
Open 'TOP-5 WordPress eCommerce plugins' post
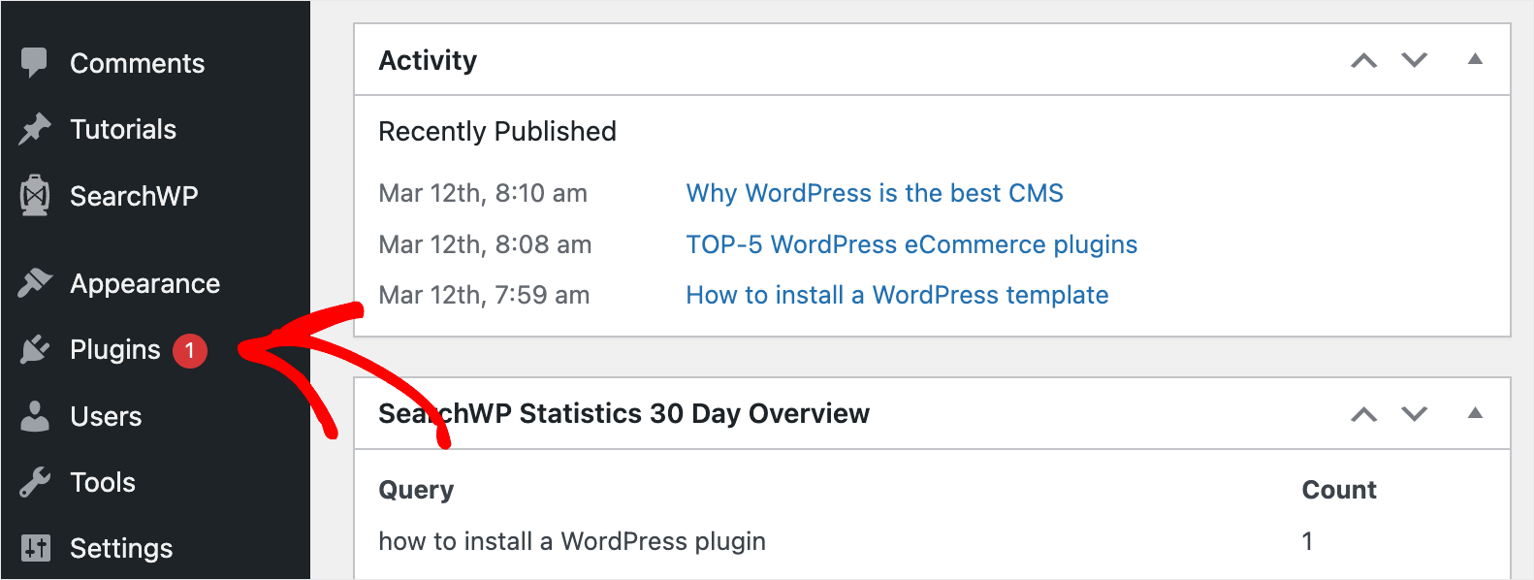pyautogui.click(x=911, y=244)
